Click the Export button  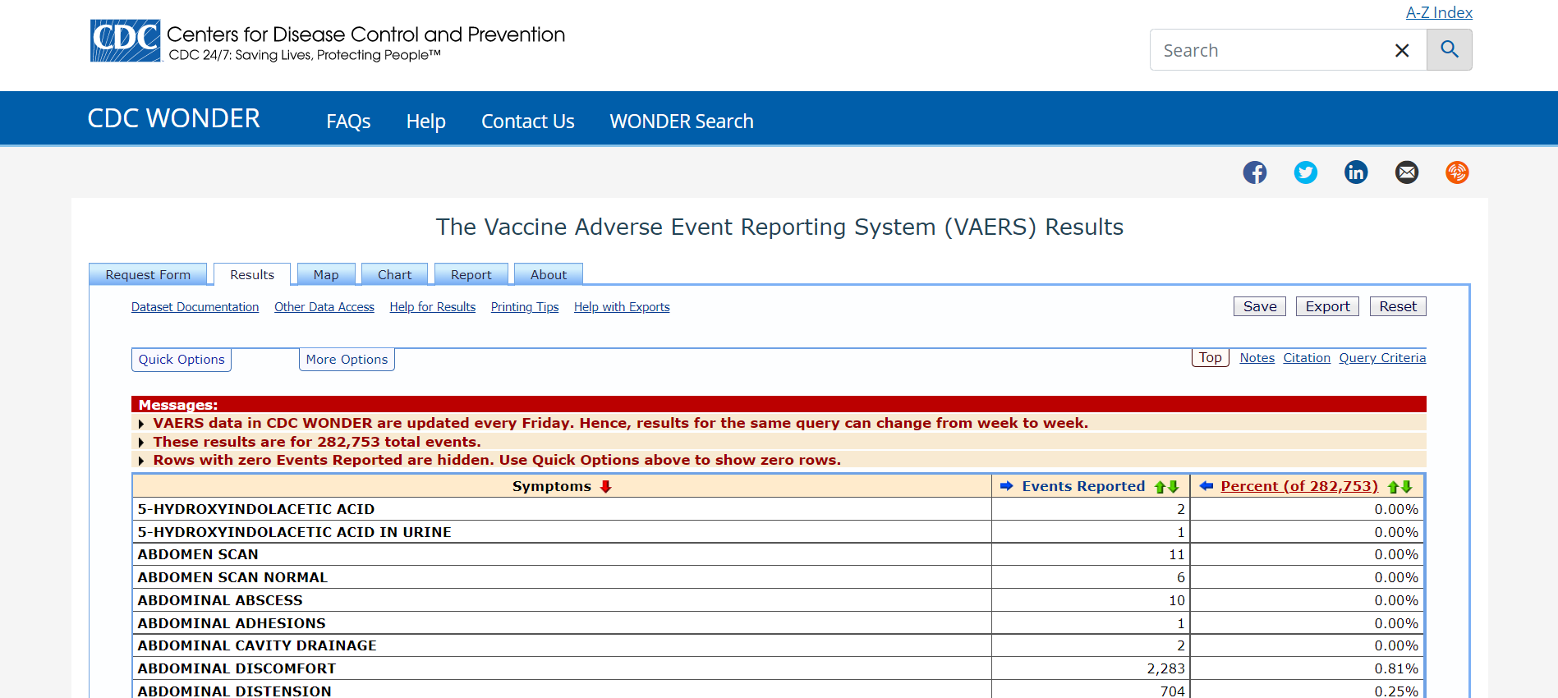point(1327,306)
